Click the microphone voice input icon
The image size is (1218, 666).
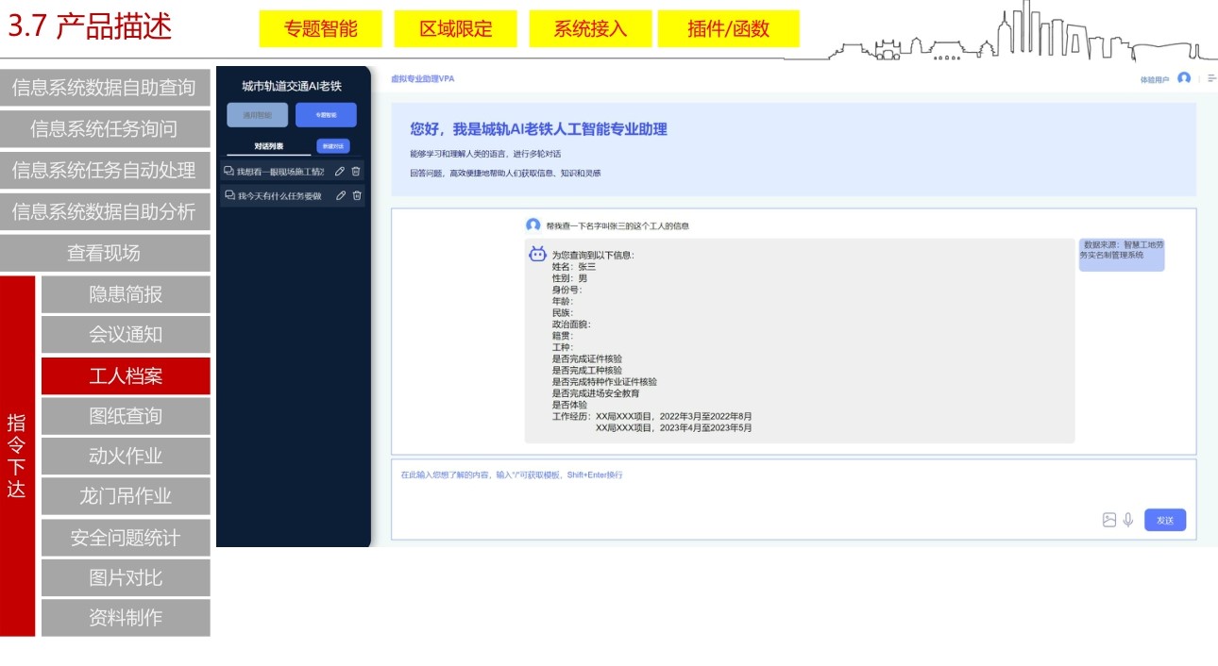tap(1127, 520)
